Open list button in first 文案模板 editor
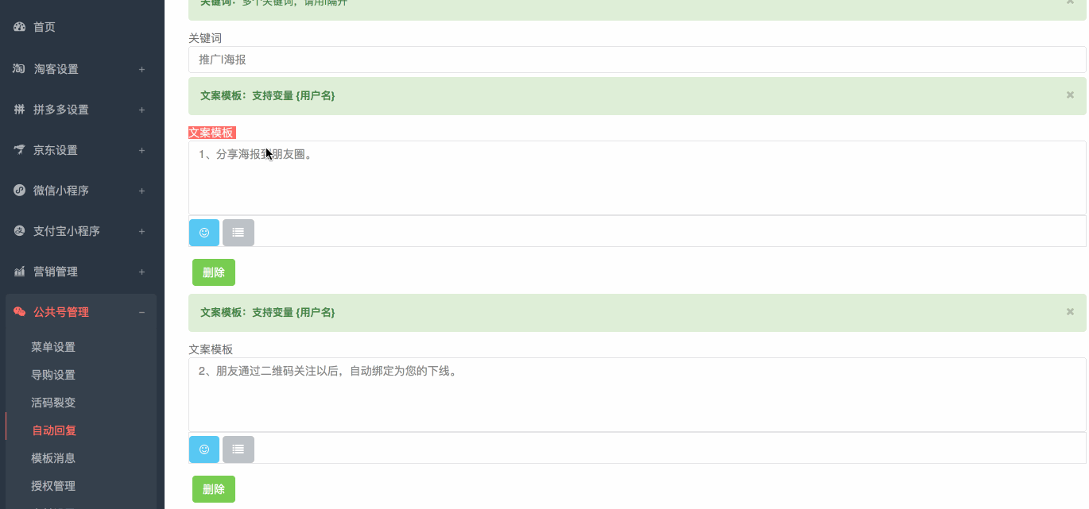Image resolution: width=1089 pixels, height=509 pixels. tap(238, 233)
